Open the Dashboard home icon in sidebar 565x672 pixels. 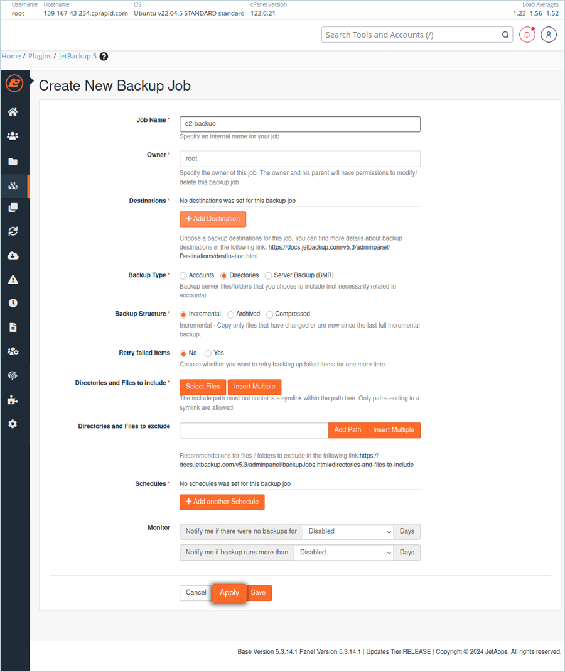(13, 112)
